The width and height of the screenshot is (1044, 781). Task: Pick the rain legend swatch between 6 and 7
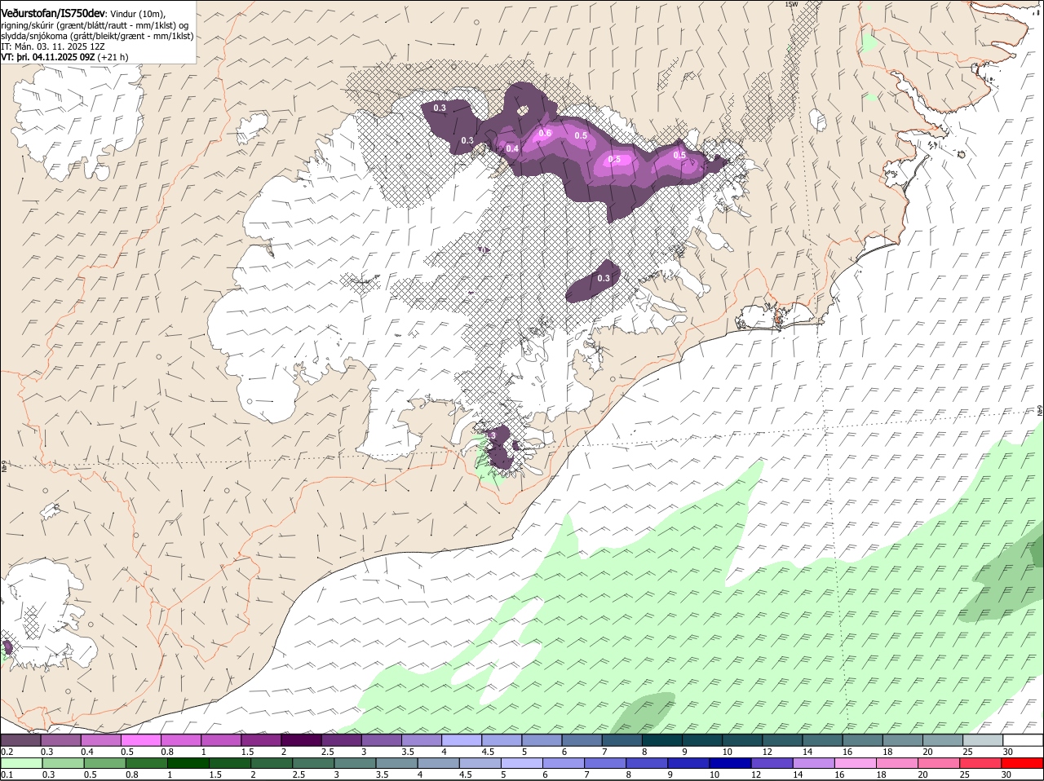click(x=564, y=763)
